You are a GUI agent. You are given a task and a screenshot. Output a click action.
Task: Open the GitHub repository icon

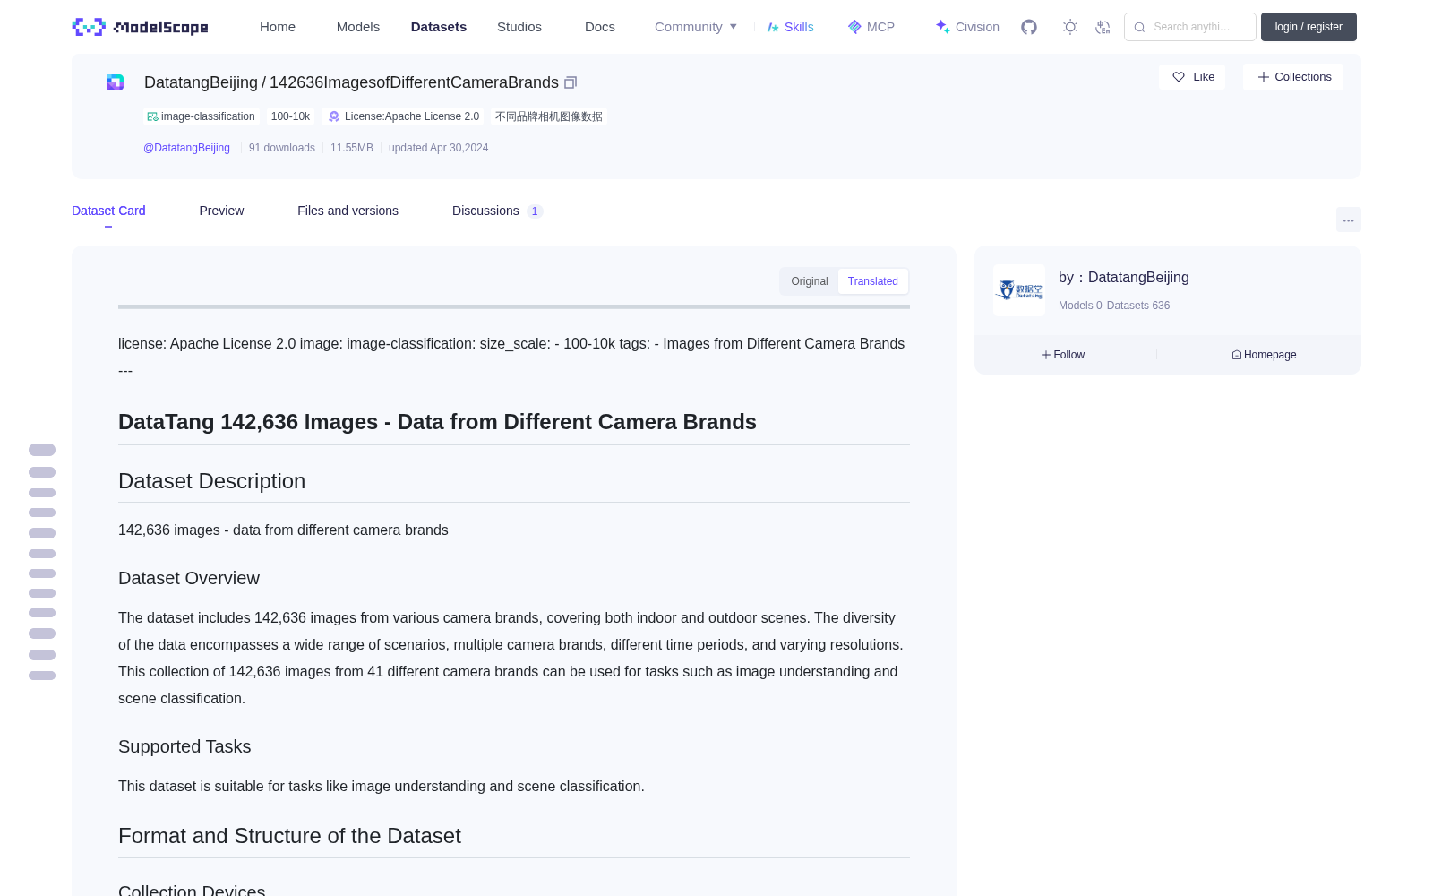click(x=1029, y=27)
